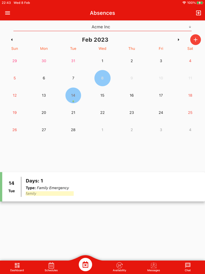Select Saturday February 25
The height and width of the screenshot is (274, 205).
click(x=190, y=113)
